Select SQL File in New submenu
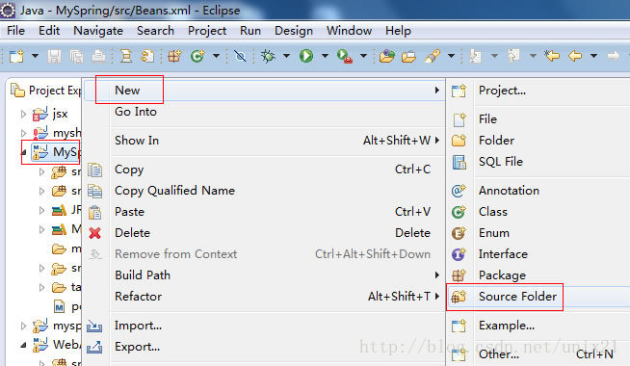Viewport: 630px width, 366px height. pos(538,162)
